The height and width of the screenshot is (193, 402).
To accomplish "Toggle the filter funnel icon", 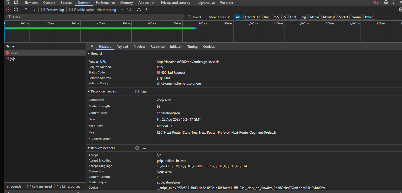I will click(26, 9).
